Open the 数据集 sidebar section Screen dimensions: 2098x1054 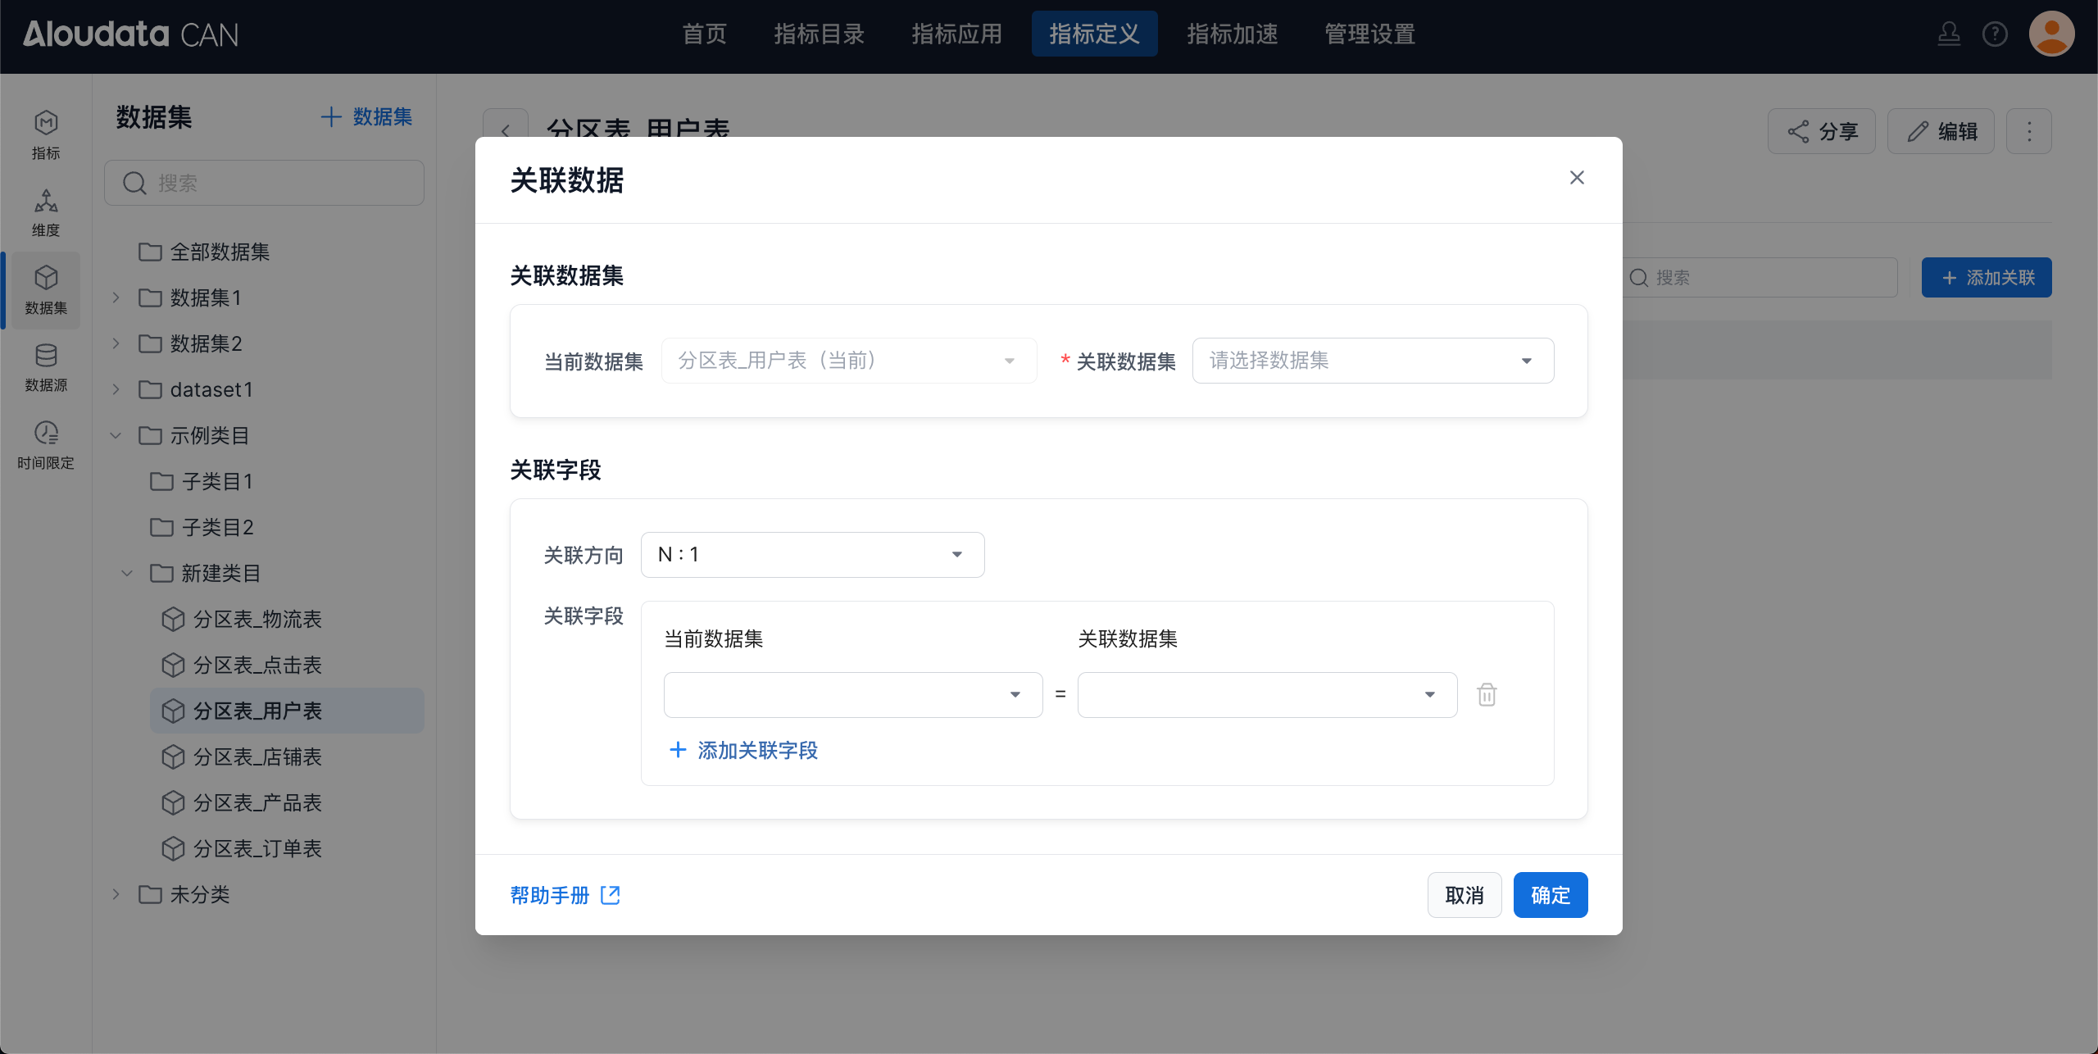[46, 290]
